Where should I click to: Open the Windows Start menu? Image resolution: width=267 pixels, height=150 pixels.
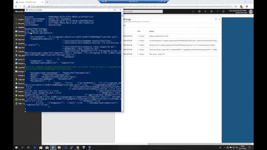tap(16, 147)
